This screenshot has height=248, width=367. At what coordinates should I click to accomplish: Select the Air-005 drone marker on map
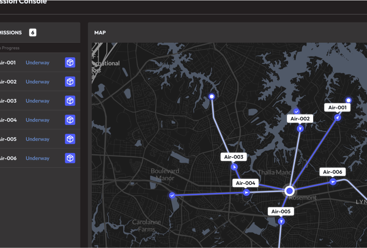(282, 221)
